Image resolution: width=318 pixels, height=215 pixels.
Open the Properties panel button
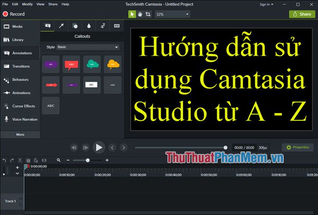[298, 147]
